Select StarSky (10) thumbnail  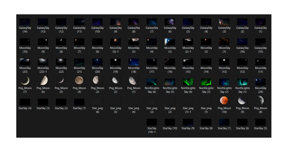coord(170,122)
